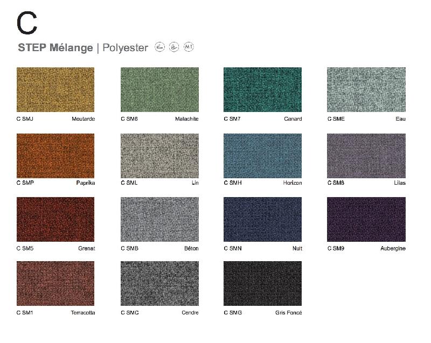Click the first round care symbol icon
The image size is (431, 343).
tap(159, 47)
